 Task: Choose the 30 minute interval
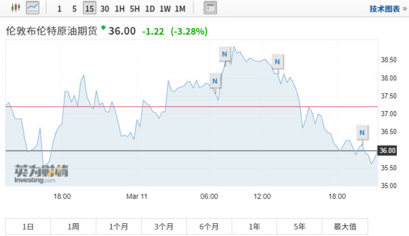[x=105, y=9]
